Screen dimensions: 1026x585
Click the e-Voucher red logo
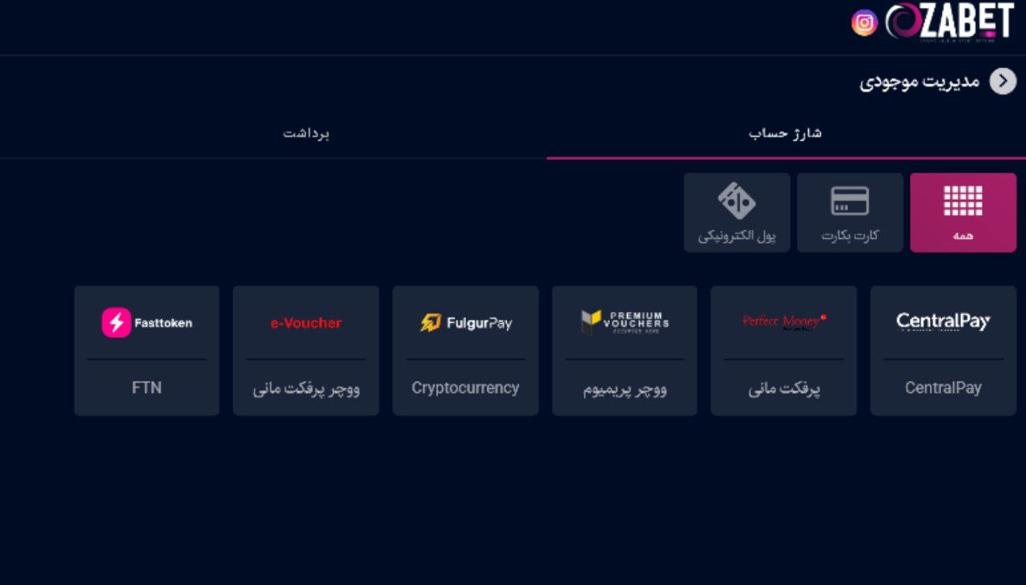tap(305, 323)
